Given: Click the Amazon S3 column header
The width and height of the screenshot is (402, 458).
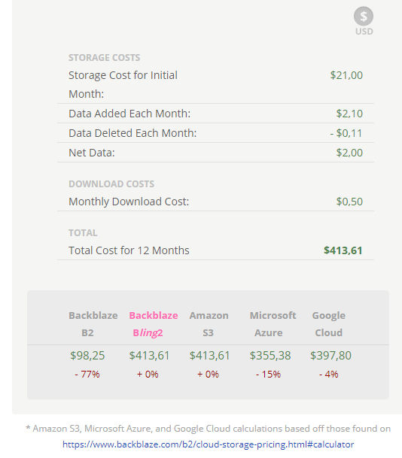Looking at the screenshot, I should (209, 324).
